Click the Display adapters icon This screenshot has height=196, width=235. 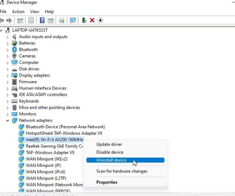click(x=15, y=75)
